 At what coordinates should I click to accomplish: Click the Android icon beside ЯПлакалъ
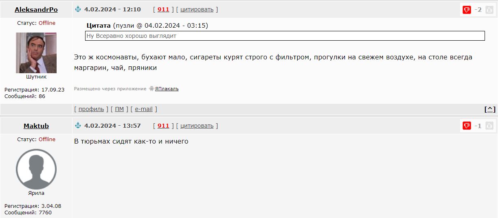pos(151,89)
